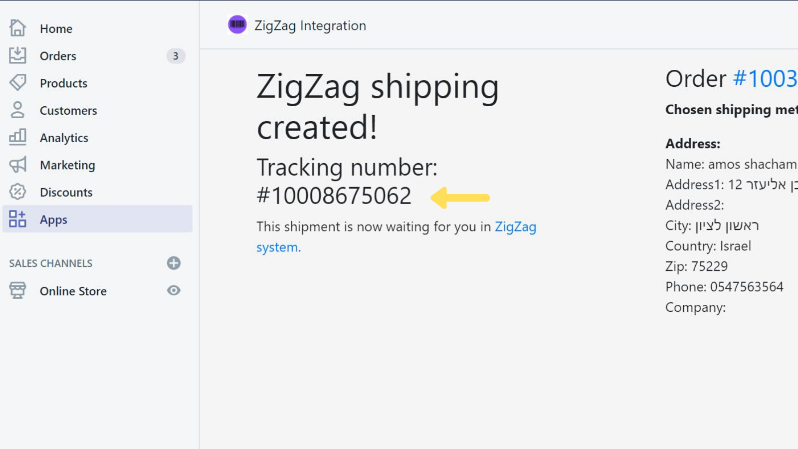Viewport: 798px width, 449px height.
Task: Click the tracking number #10008675062
Action: click(334, 196)
